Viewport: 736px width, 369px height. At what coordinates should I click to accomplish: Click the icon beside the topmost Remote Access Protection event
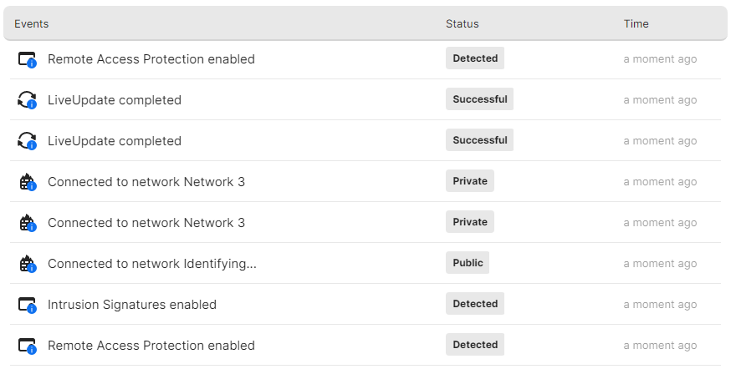(28, 59)
